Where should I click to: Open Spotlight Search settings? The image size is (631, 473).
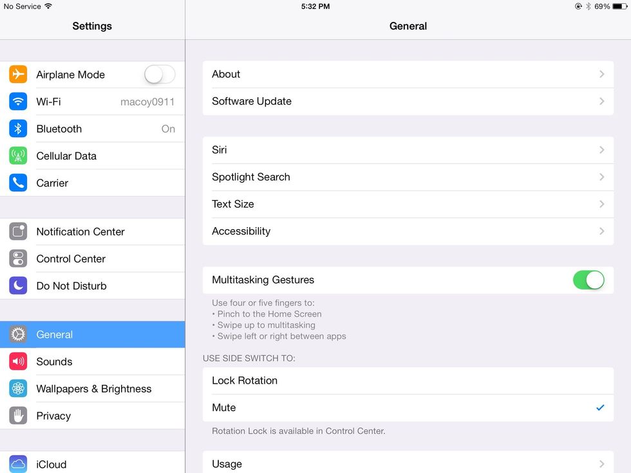tap(251, 177)
